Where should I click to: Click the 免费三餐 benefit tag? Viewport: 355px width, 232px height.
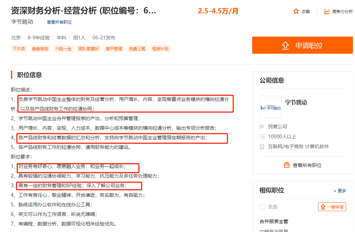(137, 49)
